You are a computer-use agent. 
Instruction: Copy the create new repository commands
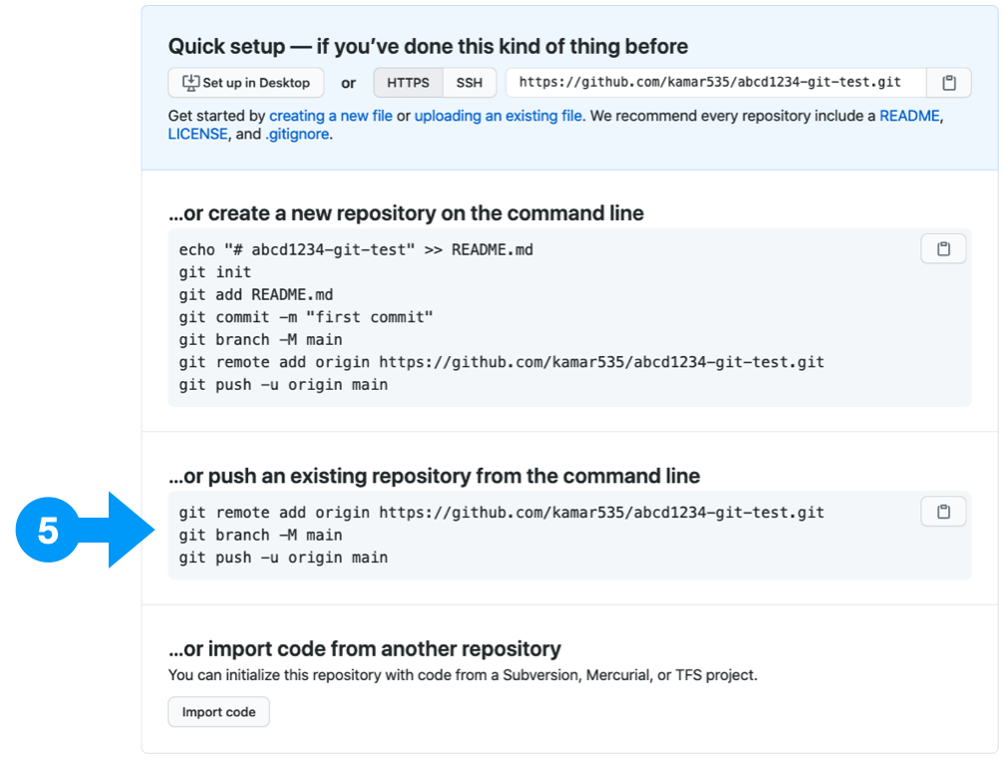(943, 249)
